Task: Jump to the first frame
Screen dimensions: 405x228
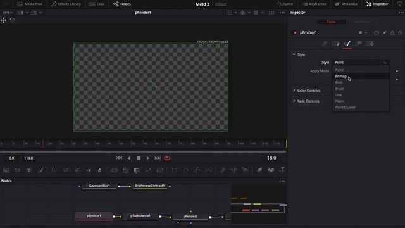Action: point(119,158)
